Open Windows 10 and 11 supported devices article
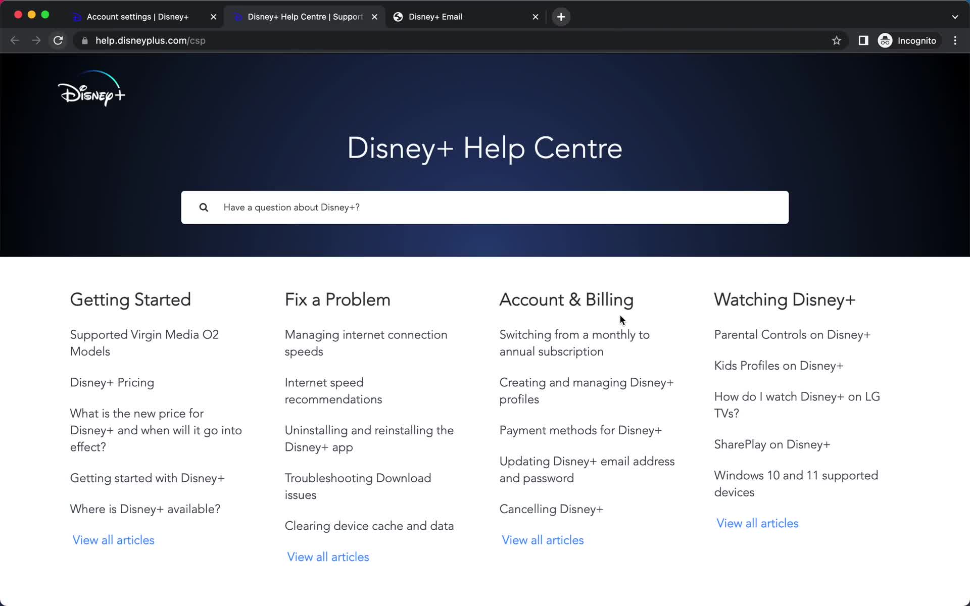The height and width of the screenshot is (606, 970). (x=796, y=484)
